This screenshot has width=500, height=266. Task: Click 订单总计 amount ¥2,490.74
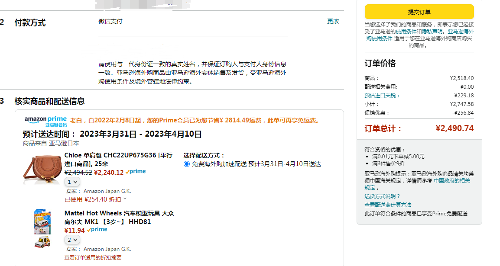[x=455, y=128]
